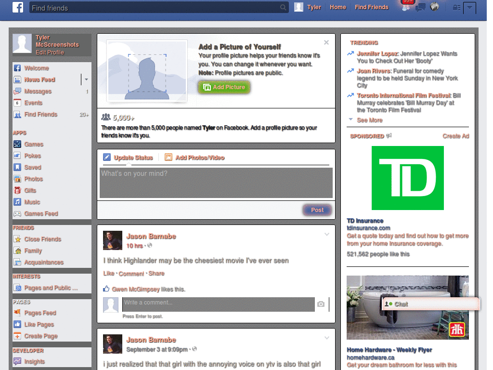Open the account menu dropdown arrow
This screenshot has height=370, width=493.
tap(469, 8)
